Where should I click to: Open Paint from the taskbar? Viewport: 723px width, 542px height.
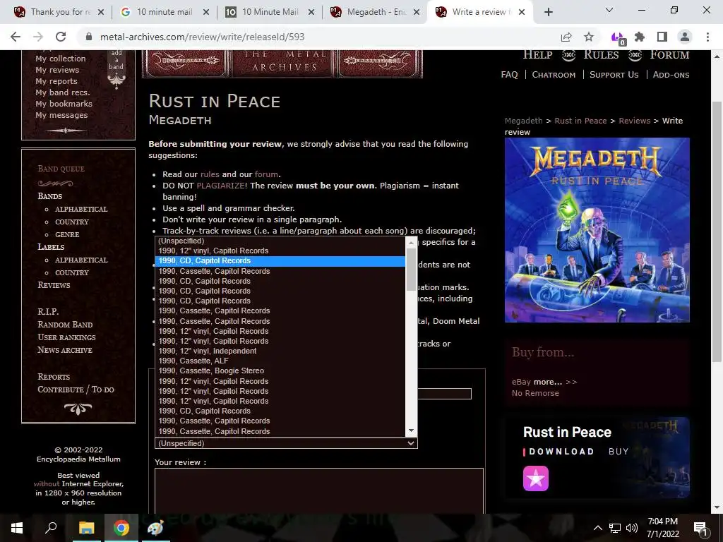[x=155, y=528]
